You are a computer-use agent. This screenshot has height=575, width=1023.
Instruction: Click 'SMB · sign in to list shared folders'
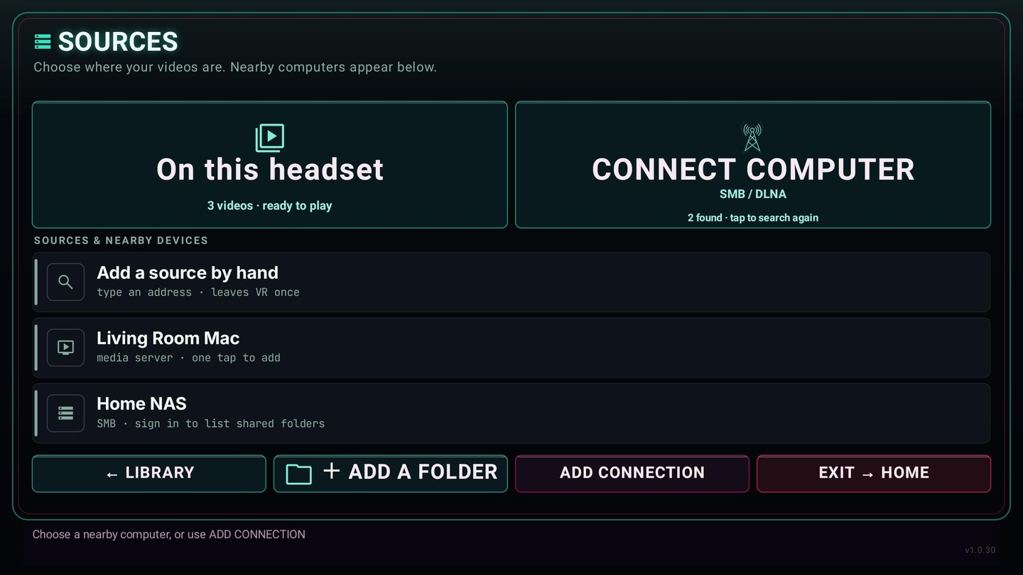point(210,424)
